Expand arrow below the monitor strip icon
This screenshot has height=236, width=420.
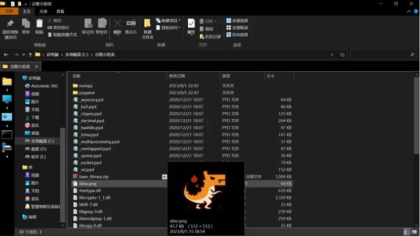tap(7, 108)
